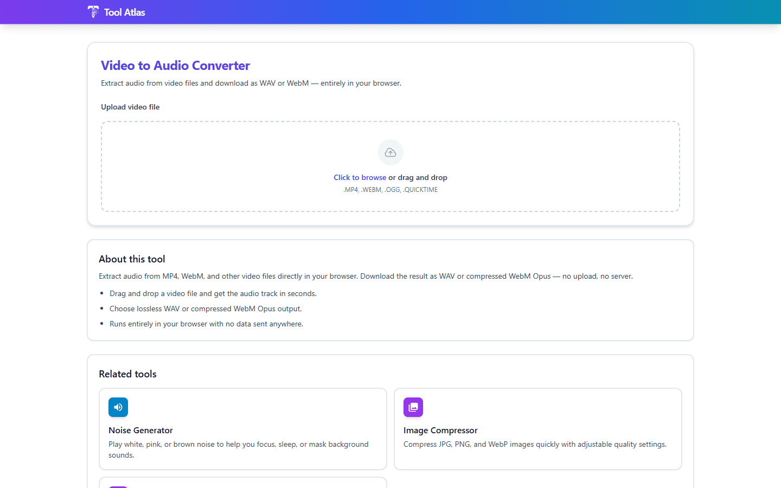Viewport: 781px width, 488px height.
Task: Click the partially visible purple icon below Noise Generator
Action: point(118,485)
